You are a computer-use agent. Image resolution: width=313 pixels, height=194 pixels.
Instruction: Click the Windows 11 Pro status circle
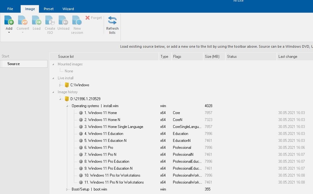81,148
